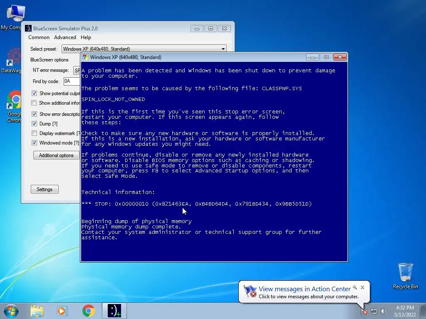This screenshot has width=426, height=319.
Task: Click the wrench icon in notification balloon
Action: click(x=355, y=287)
